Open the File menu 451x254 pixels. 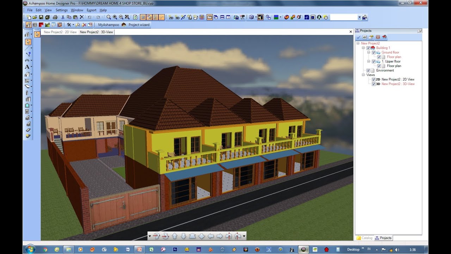[x=30, y=10]
